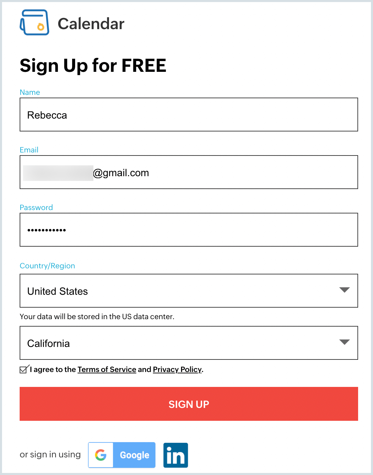Click the Google G logo
Screen dimensions: 373x475
(x=101, y=455)
